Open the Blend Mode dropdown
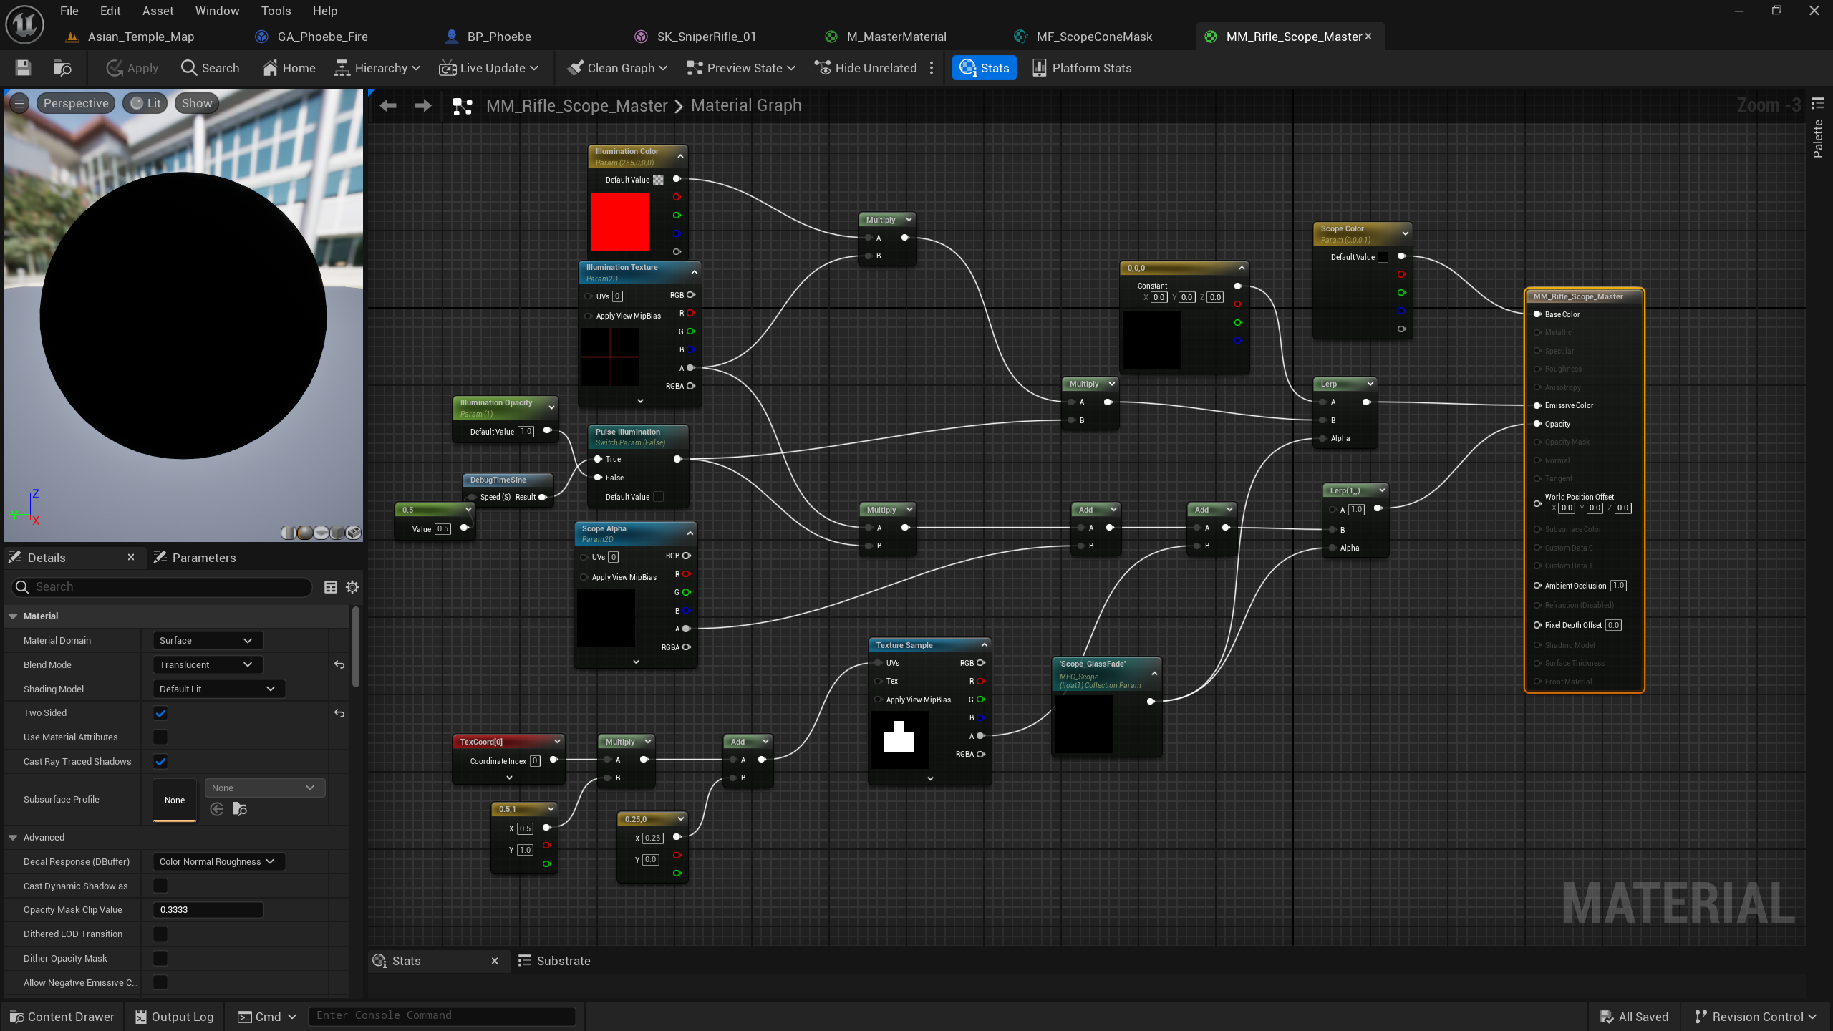Screen dimensions: 1833x1031 (x=207, y=665)
